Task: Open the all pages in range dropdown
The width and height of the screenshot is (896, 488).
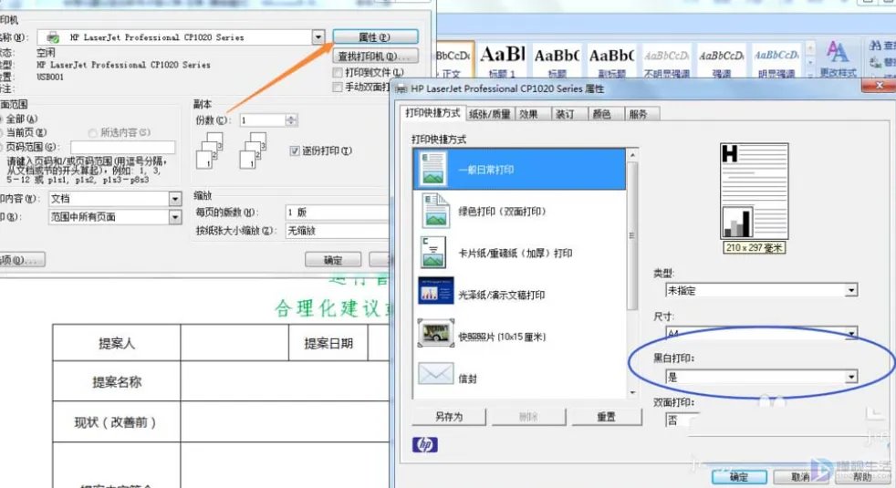Action: pyautogui.click(x=175, y=217)
